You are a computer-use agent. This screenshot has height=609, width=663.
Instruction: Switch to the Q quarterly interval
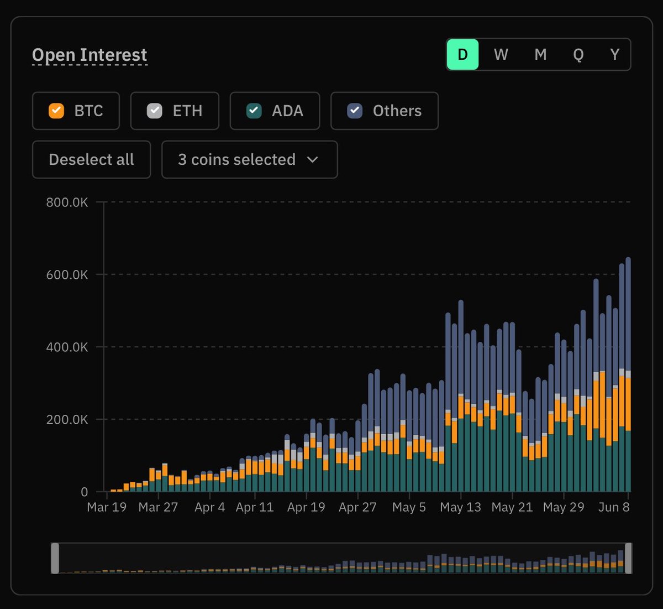pos(578,54)
